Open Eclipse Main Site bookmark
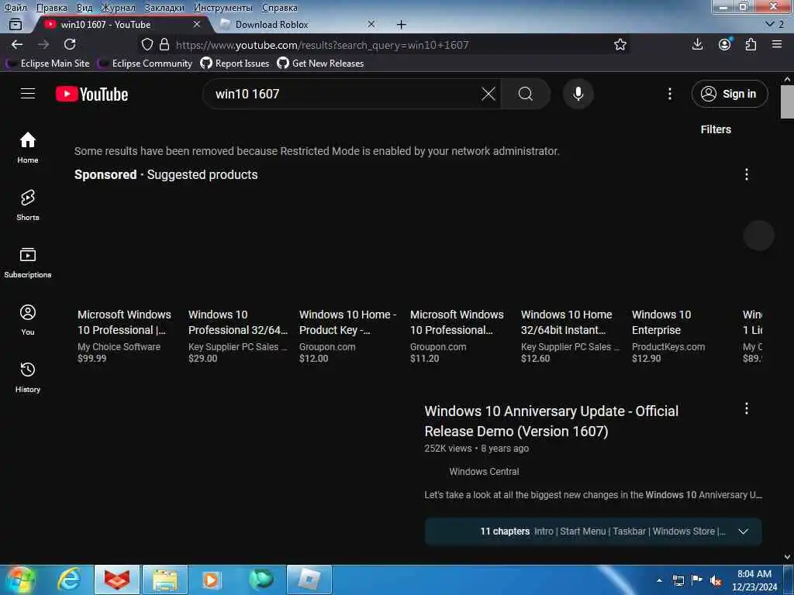 point(47,64)
